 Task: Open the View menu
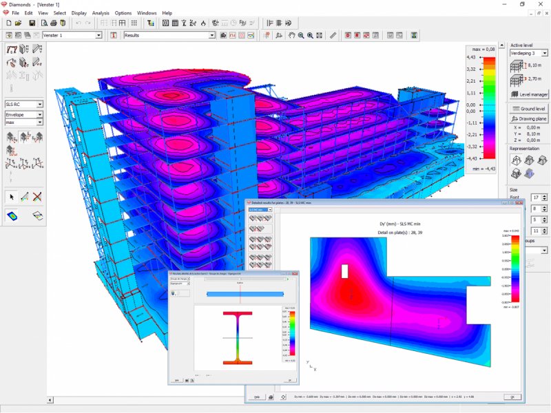(43, 13)
